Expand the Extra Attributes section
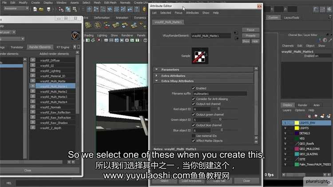 tap(157, 76)
